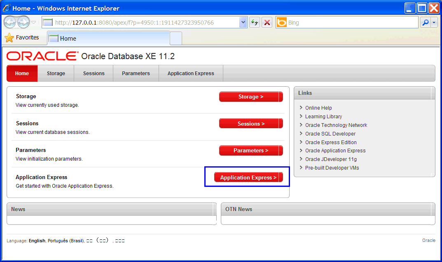Image resolution: width=442 pixels, height=262 pixels.
Task: Select the English language link
Action: point(37,241)
